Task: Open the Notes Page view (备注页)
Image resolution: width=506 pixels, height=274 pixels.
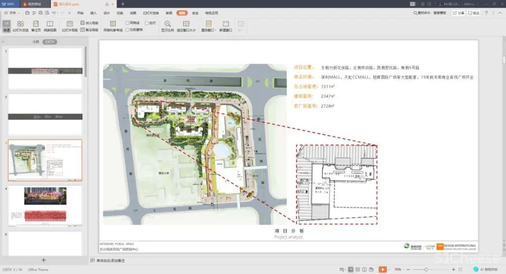Action: pos(36,26)
